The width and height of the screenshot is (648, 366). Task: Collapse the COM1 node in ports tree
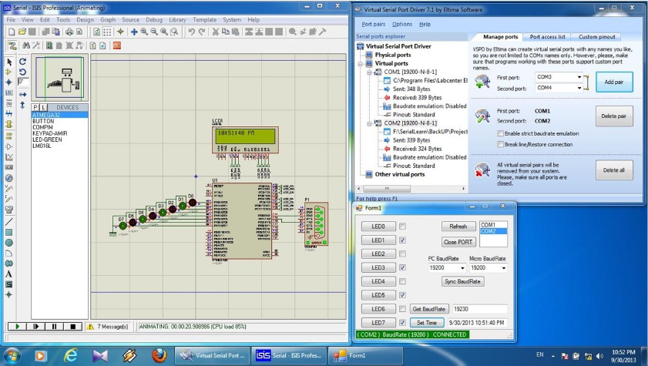click(368, 72)
